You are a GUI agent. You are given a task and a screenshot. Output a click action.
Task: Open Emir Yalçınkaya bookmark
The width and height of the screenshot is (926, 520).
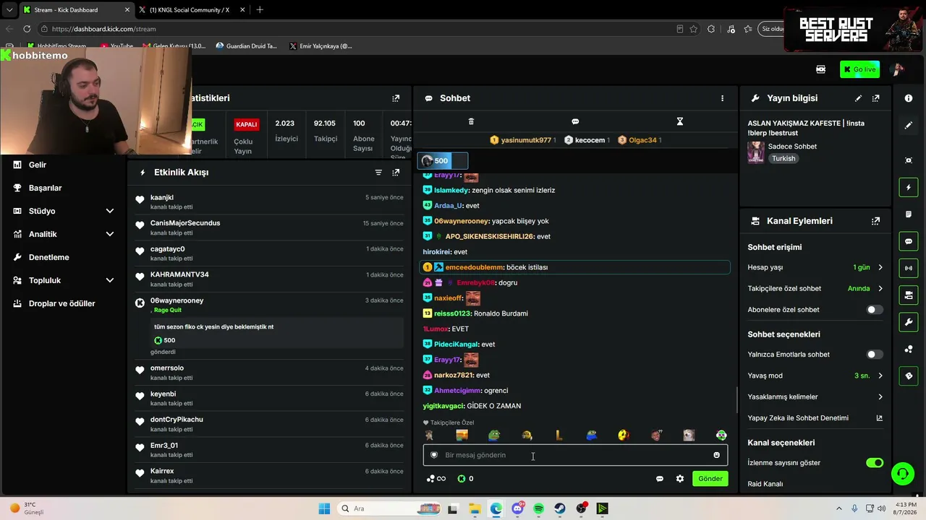tap(320, 46)
